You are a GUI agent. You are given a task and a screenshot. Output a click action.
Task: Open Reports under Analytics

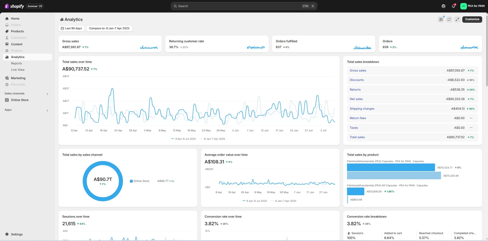click(x=16, y=63)
